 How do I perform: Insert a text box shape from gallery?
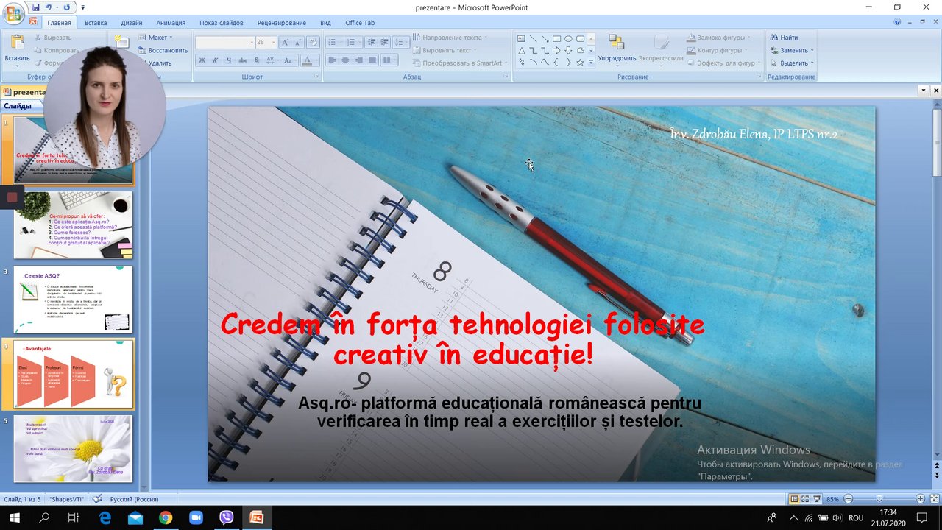tap(521, 38)
